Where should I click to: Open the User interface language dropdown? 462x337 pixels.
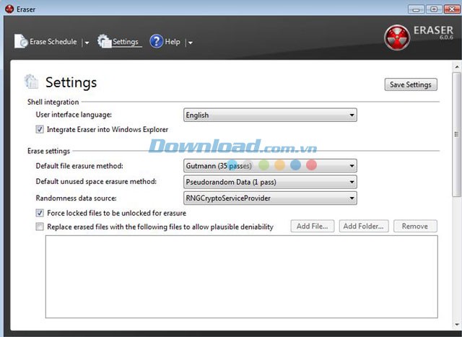(271, 115)
